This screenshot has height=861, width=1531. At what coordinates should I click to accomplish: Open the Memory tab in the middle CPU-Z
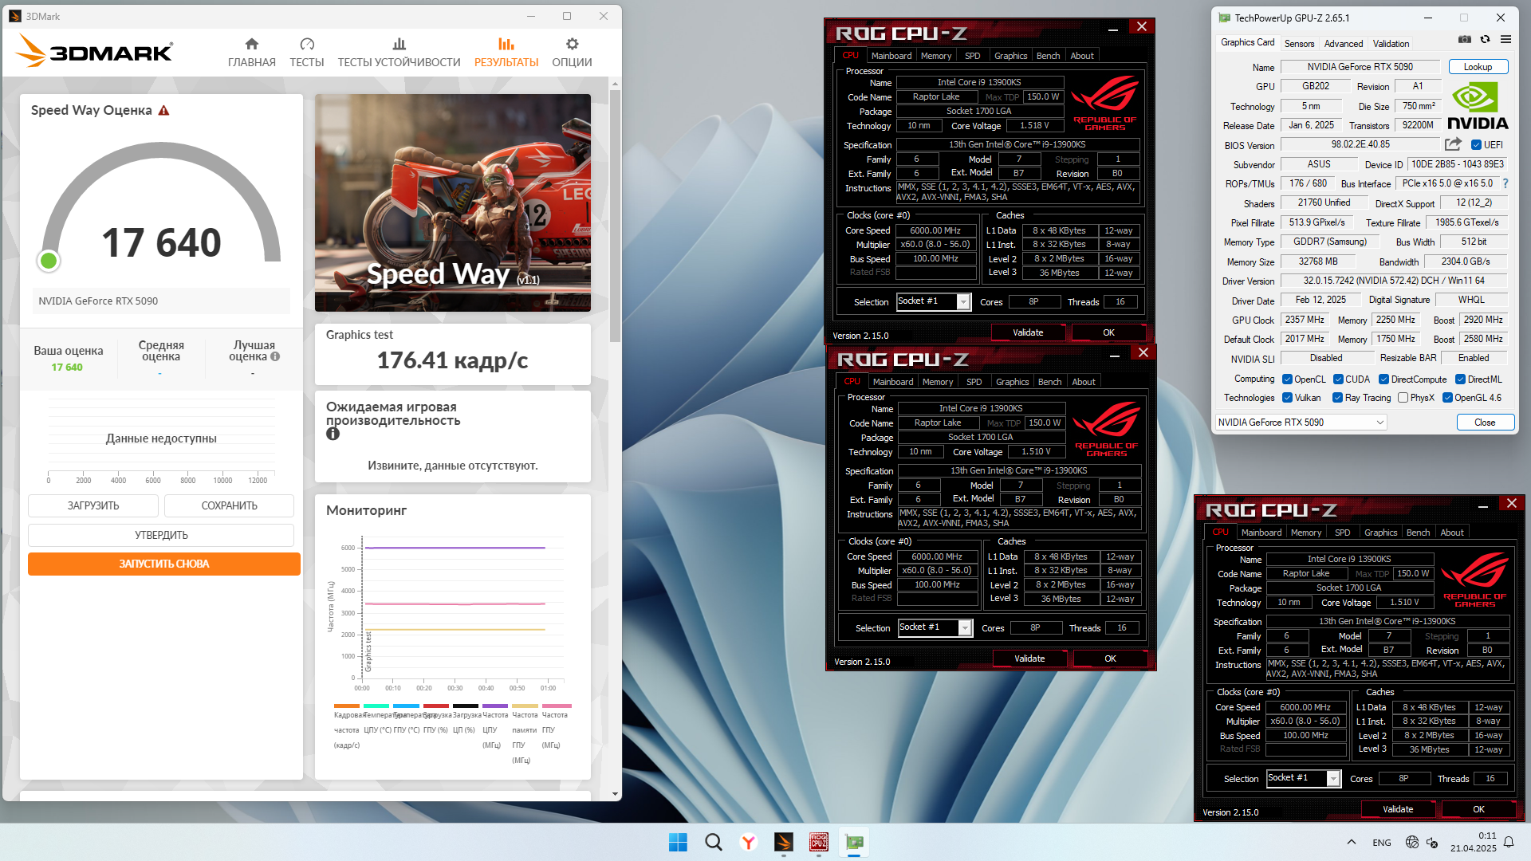click(x=938, y=382)
